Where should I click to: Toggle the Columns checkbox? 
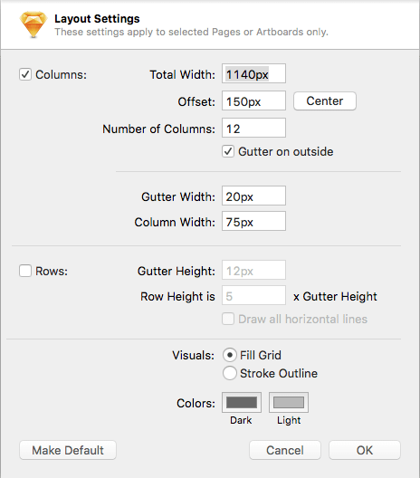click(25, 74)
